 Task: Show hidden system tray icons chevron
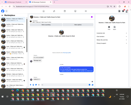click(x=114, y=97)
